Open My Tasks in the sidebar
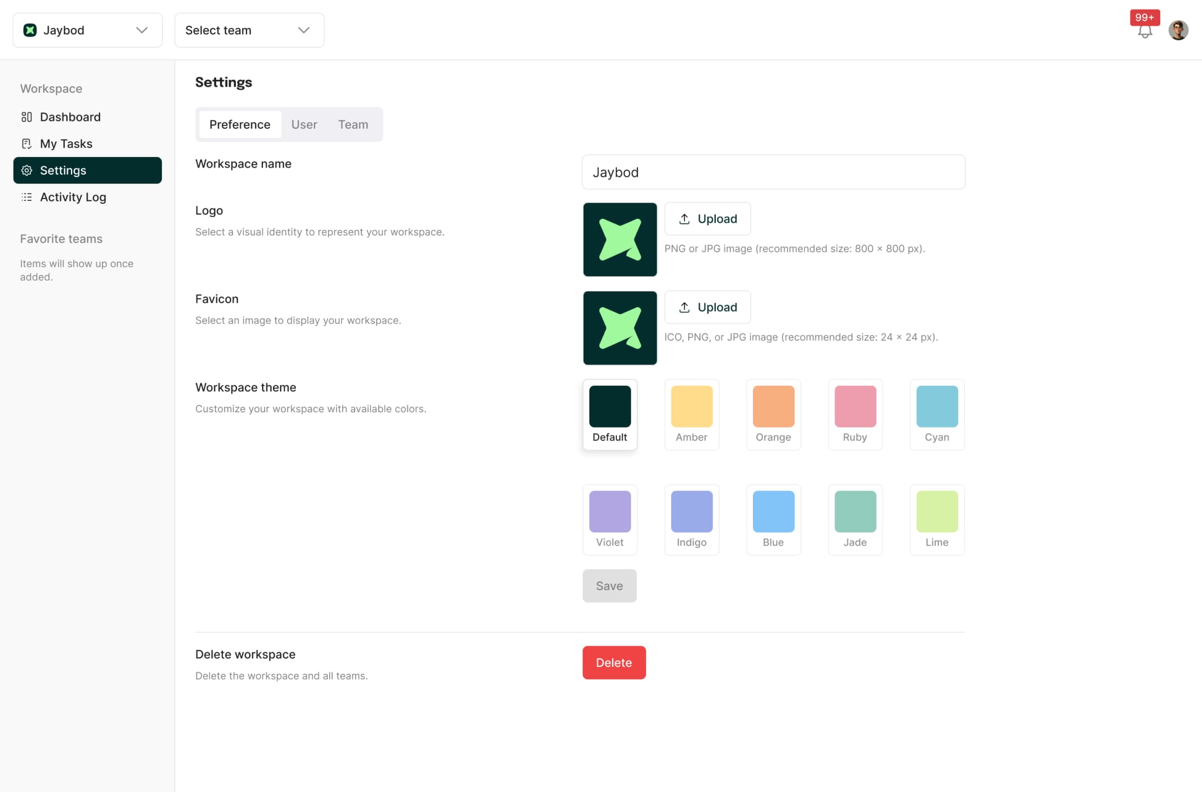The image size is (1202, 792). point(66,143)
